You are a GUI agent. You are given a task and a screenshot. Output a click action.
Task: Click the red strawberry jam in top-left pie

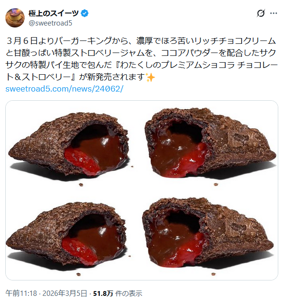(82, 160)
